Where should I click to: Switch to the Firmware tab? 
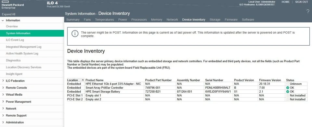231,20
